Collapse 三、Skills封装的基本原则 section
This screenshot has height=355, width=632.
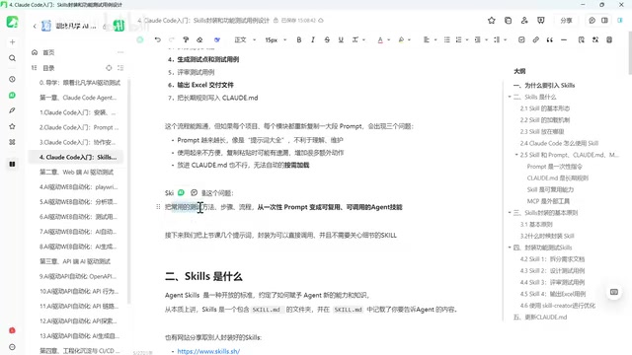(510, 213)
